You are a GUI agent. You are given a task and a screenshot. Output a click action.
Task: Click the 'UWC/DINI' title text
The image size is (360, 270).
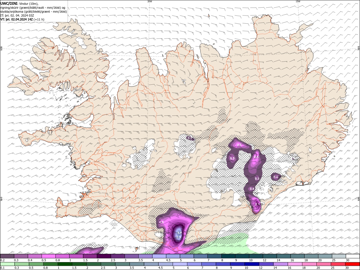coord(8,3)
